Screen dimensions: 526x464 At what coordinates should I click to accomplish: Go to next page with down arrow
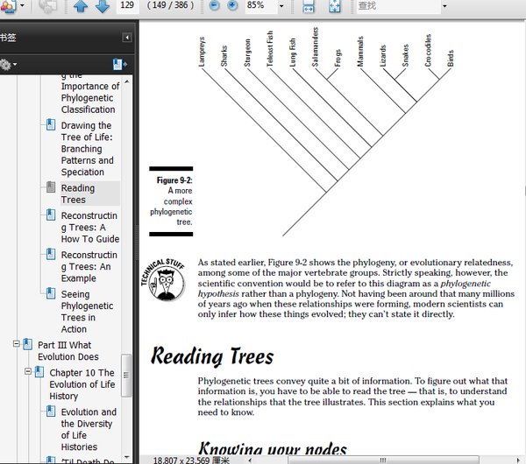(x=103, y=6)
